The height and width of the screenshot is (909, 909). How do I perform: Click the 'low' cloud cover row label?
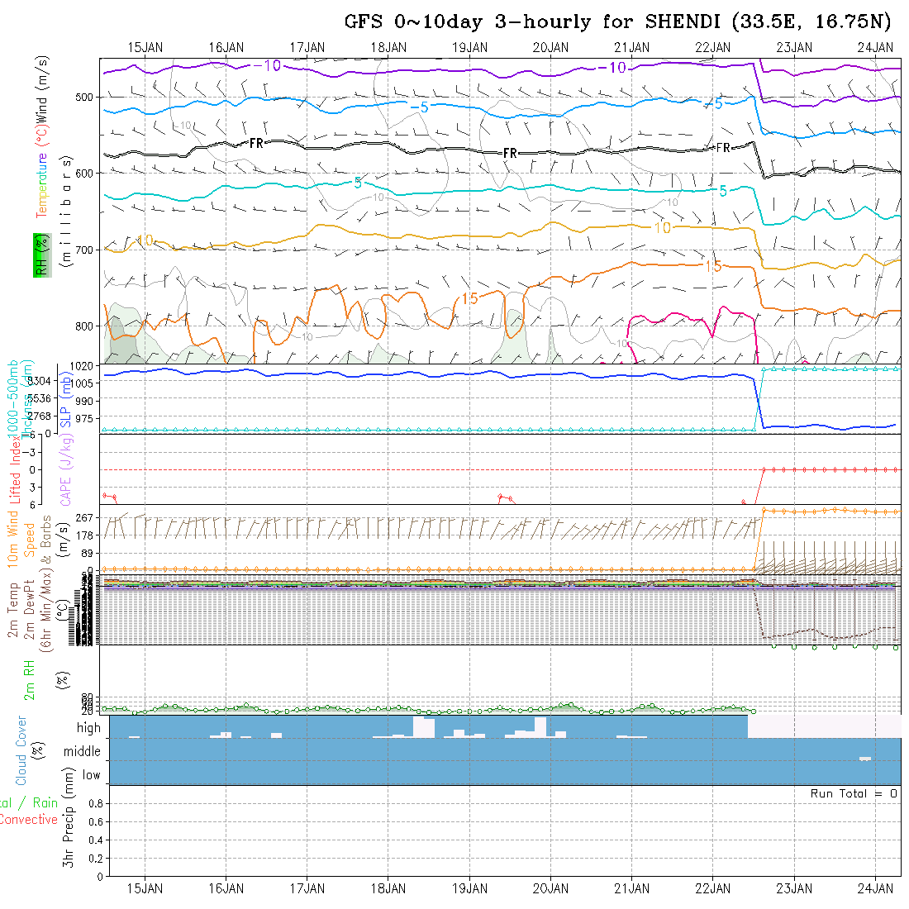[91, 775]
